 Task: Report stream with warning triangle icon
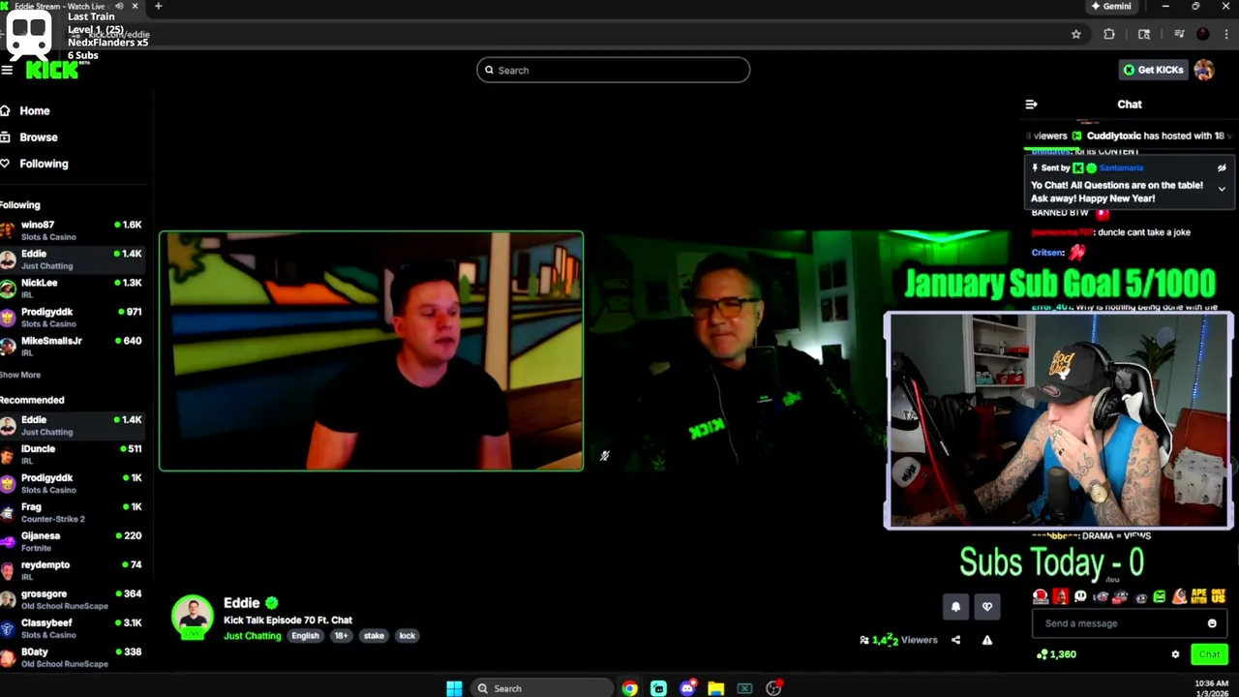coord(987,640)
